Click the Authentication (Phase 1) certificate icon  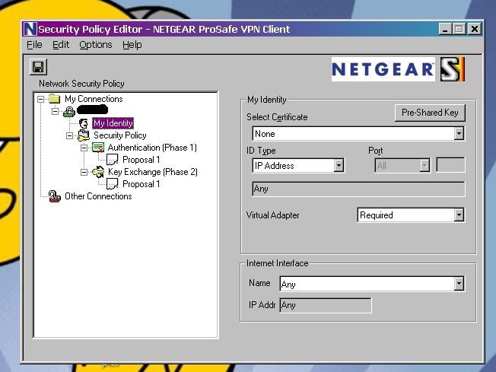[98, 148]
